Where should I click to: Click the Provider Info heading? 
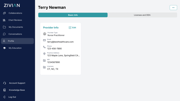point(51,28)
